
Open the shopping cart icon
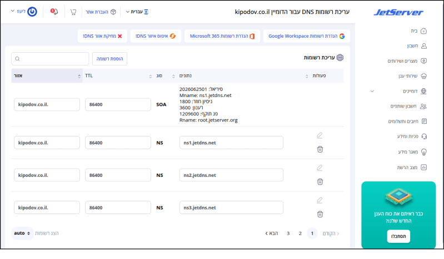pos(73,12)
